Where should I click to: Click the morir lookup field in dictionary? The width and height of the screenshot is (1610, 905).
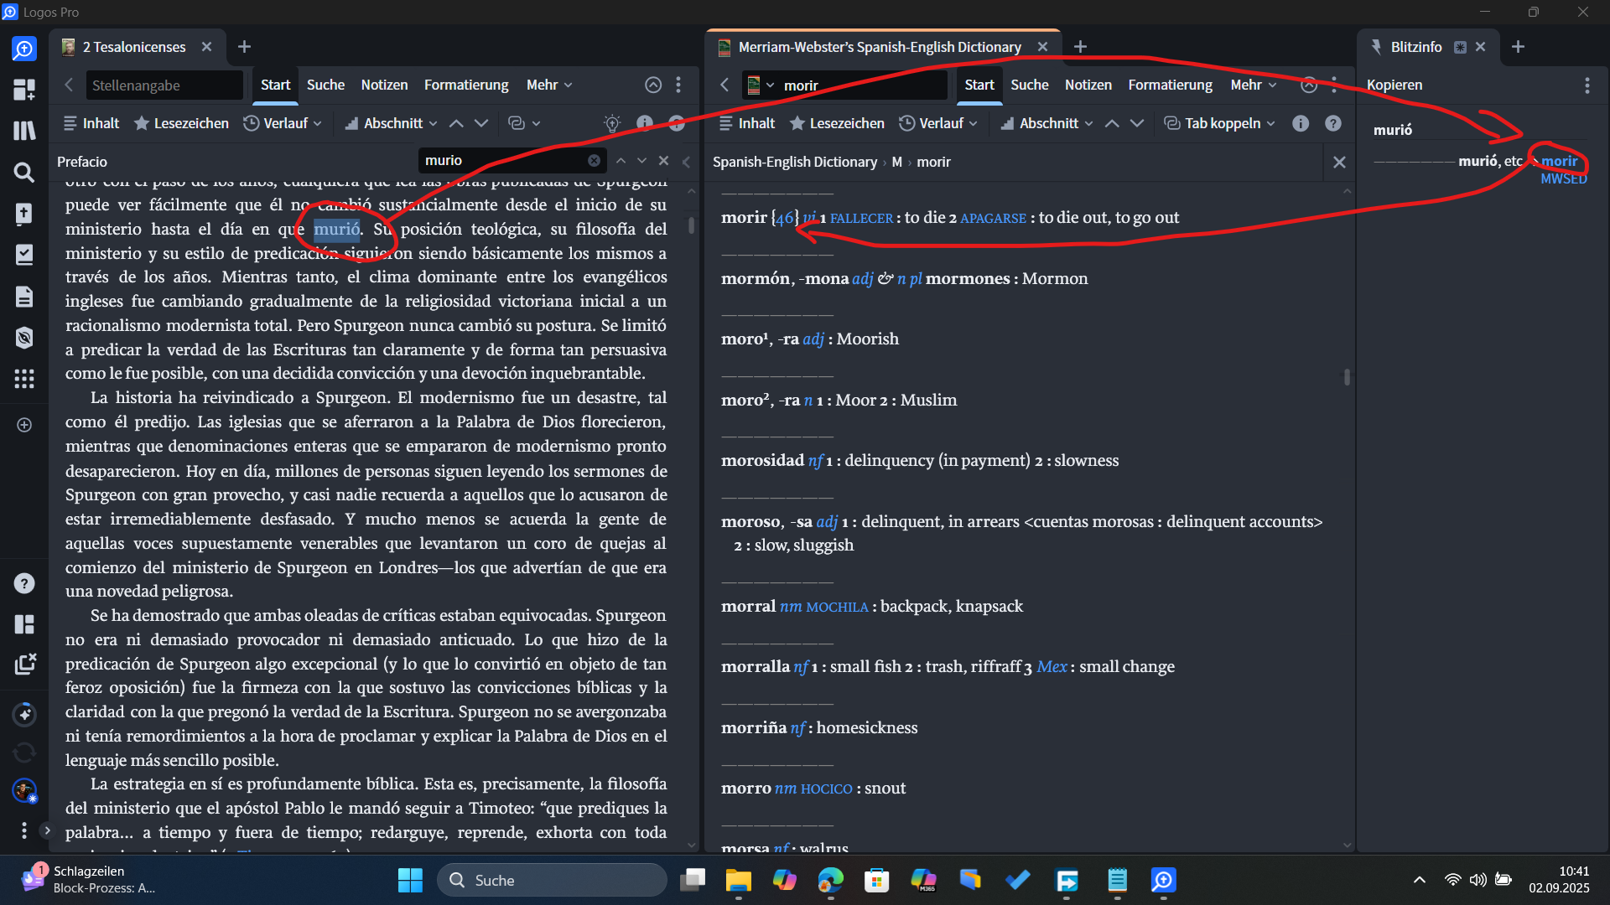click(x=864, y=85)
